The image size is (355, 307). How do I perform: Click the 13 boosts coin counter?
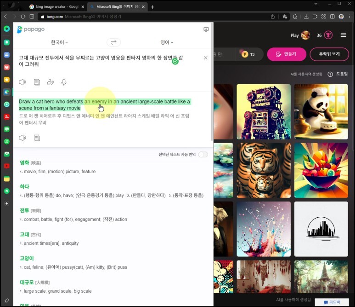248,54
